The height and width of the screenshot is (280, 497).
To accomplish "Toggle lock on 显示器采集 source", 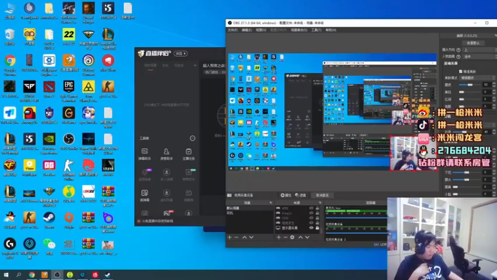I will (x=317, y=228).
